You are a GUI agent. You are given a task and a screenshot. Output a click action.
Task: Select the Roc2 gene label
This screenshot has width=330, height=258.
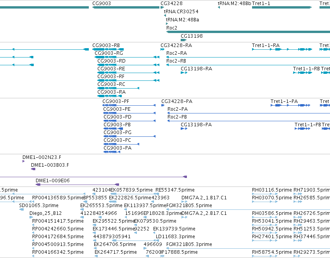[172, 28]
